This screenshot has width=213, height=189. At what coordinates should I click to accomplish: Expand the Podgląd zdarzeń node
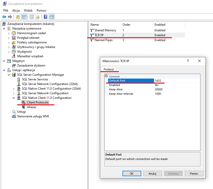tap(9, 38)
